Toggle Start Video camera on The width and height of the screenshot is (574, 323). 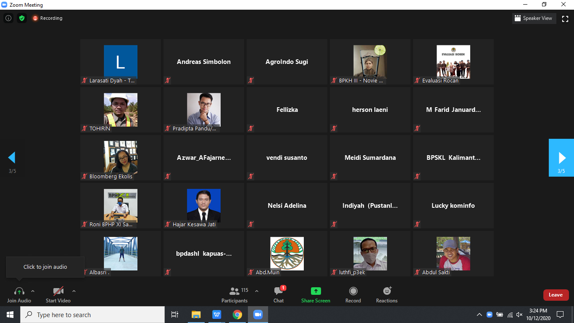click(x=58, y=294)
